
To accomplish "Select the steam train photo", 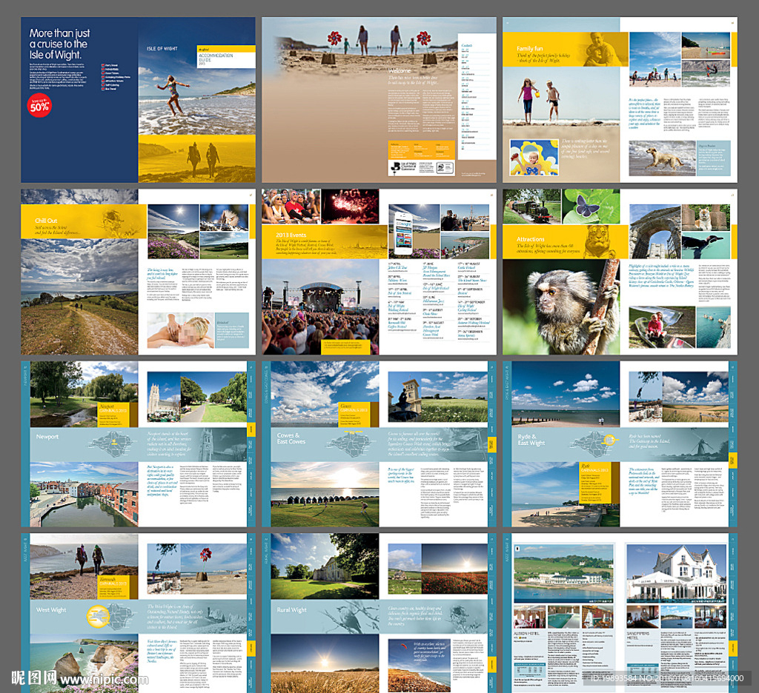I will click(531, 207).
